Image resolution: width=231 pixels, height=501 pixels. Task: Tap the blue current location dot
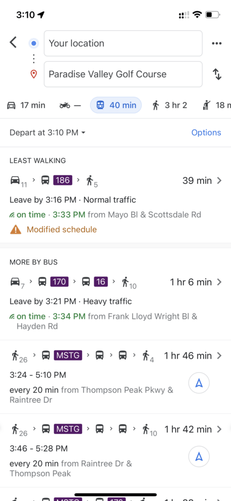[34, 43]
